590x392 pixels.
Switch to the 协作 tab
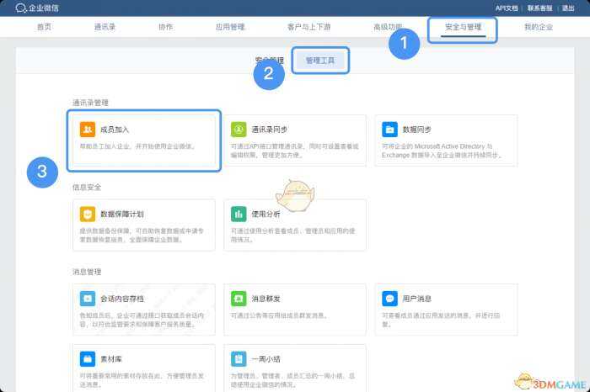point(165,27)
